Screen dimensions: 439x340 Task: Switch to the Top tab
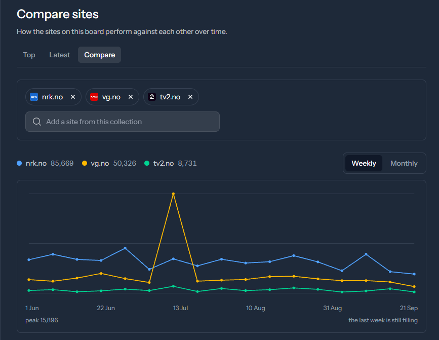click(x=29, y=55)
